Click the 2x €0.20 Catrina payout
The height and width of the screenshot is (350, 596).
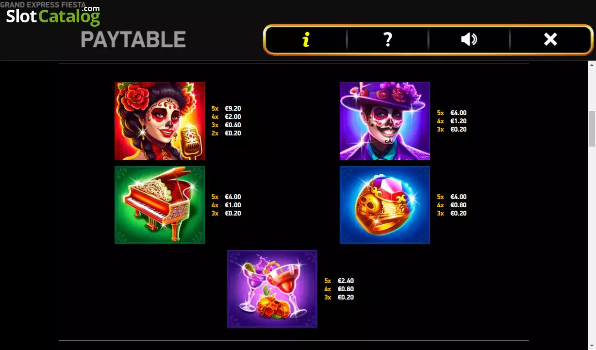[x=226, y=133]
